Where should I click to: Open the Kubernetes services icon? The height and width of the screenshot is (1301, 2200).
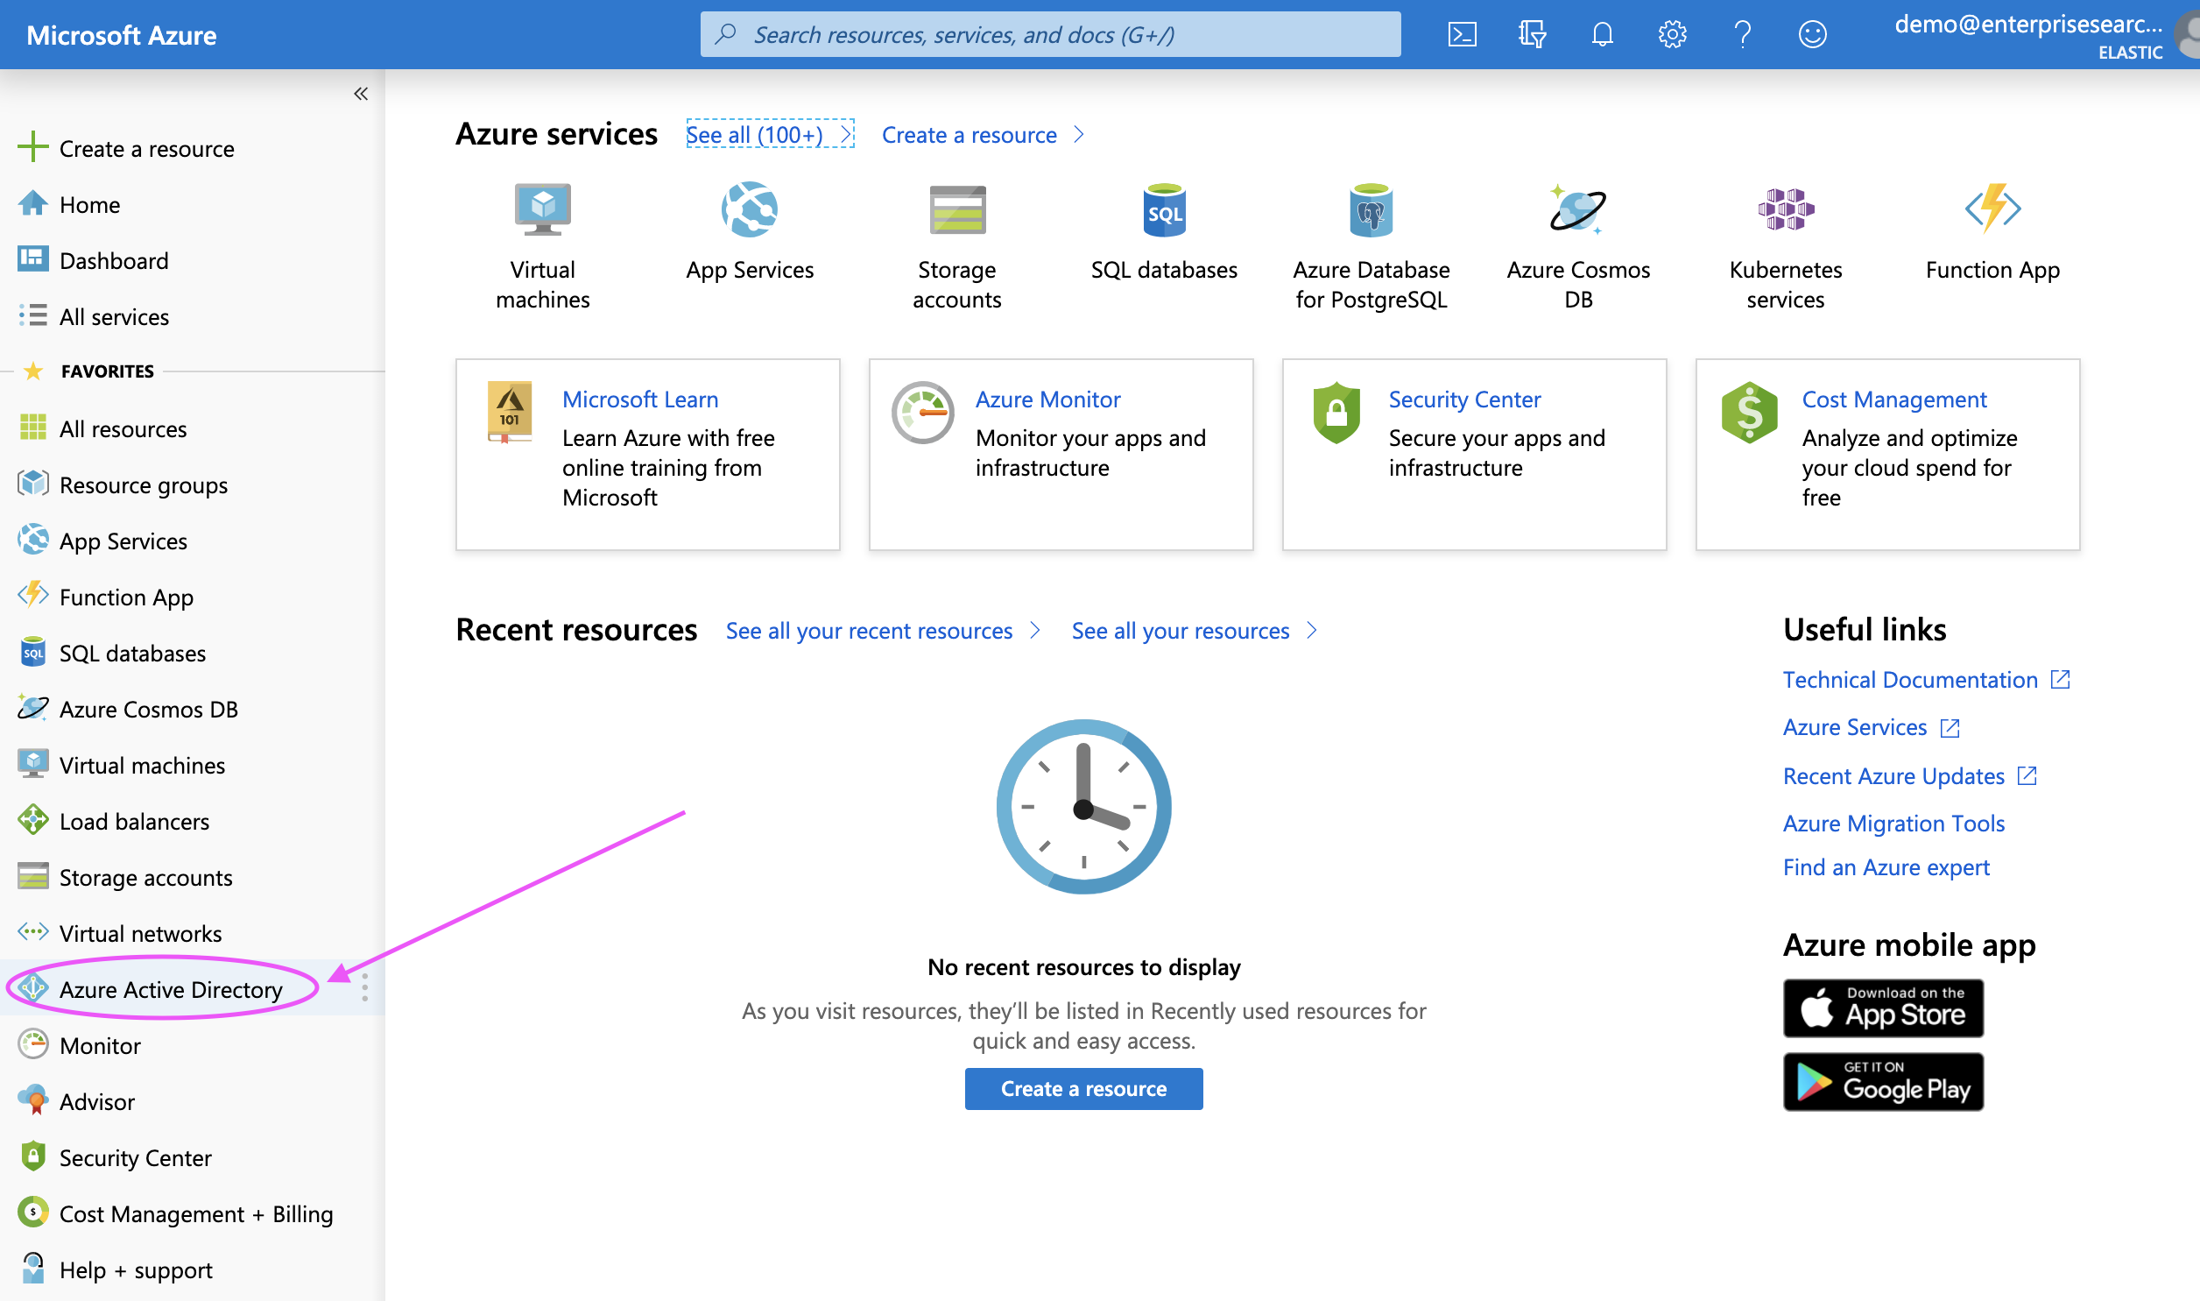tap(1785, 210)
